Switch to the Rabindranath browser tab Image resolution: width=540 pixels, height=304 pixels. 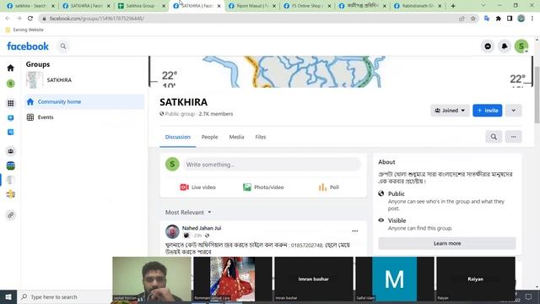coord(417,6)
